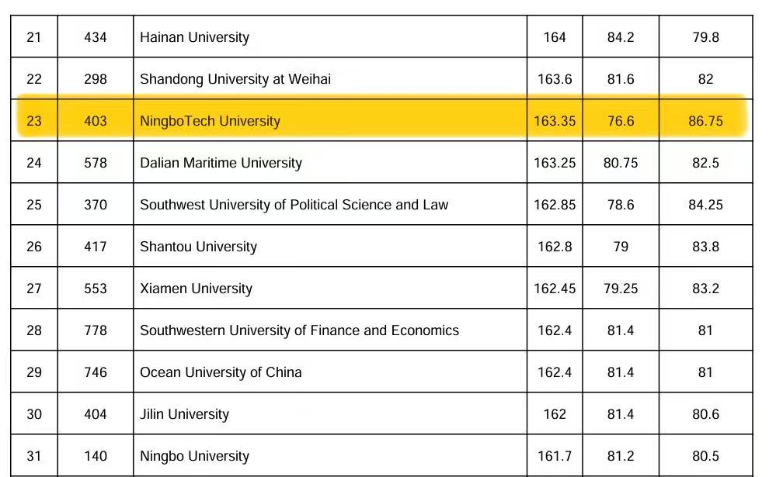Click the 161.7 score for Ningbo University

coord(555,456)
